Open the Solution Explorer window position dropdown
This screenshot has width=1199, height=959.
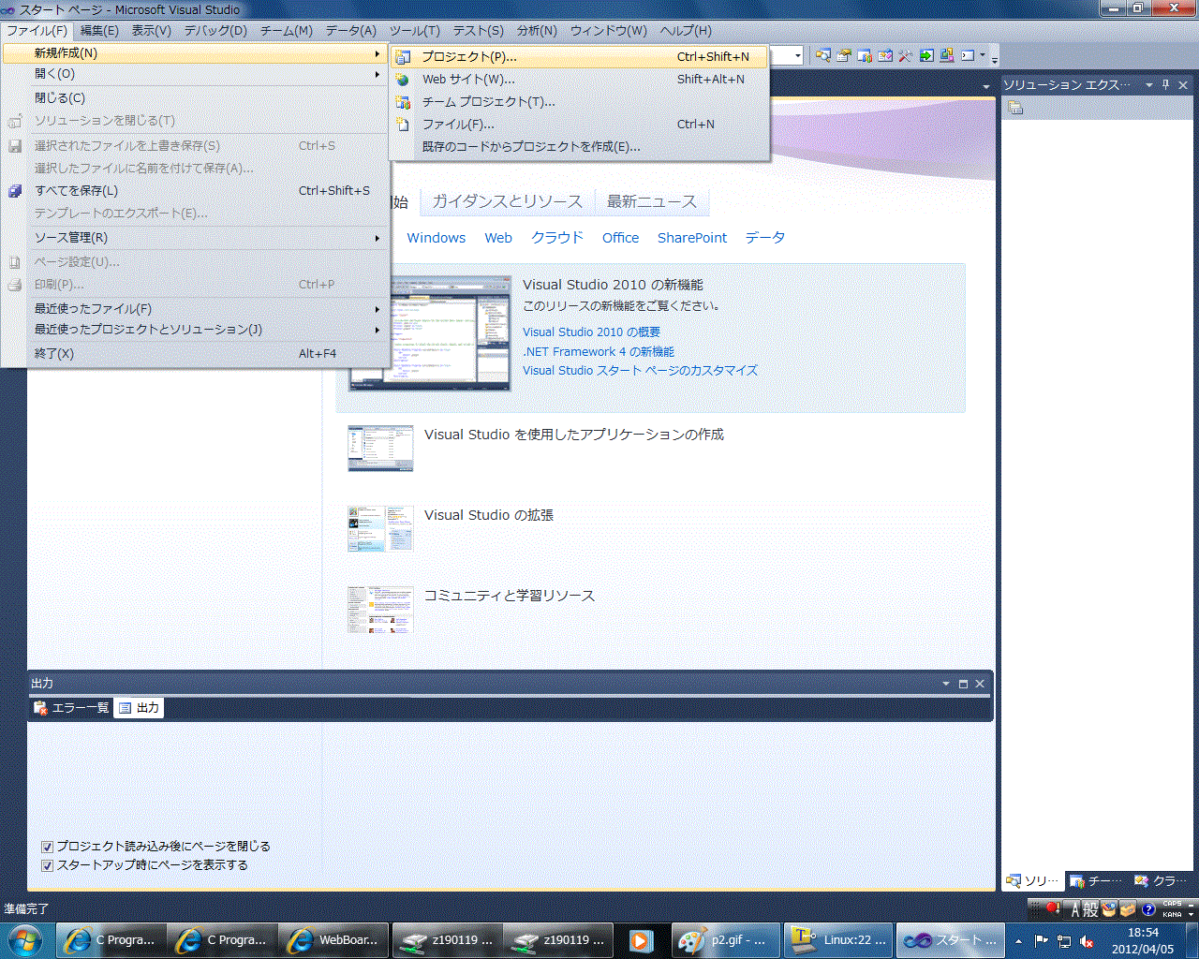[1149, 84]
